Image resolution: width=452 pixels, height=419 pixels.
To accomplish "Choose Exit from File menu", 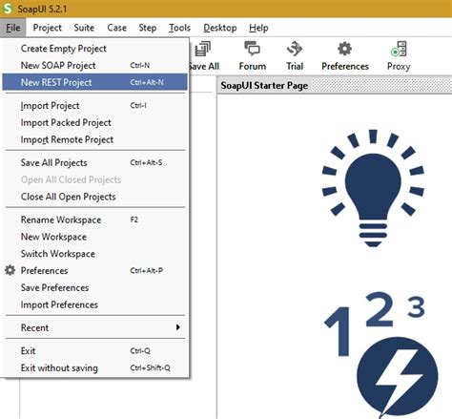I will click(94, 350).
